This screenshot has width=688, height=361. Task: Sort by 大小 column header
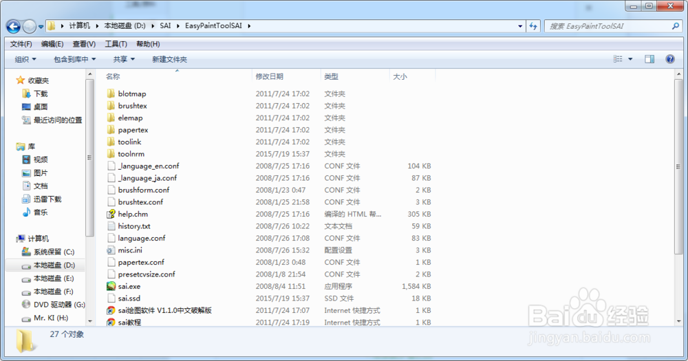point(400,76)
